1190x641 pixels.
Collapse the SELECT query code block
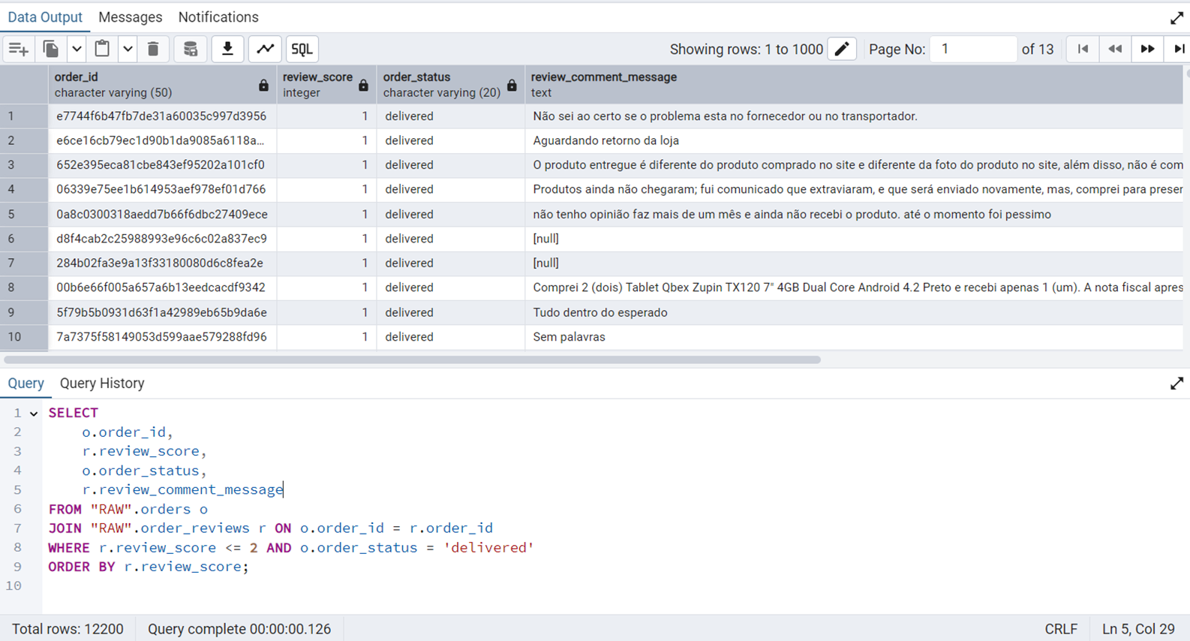click(34, 414)
